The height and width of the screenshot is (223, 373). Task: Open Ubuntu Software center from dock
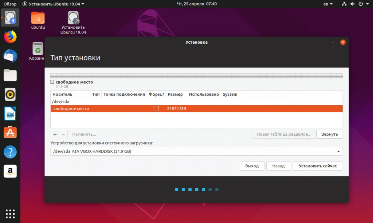pyautogui.click(x=10, y=132)
